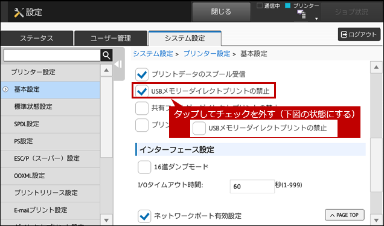Open プリントリリース設定 in the sidebar
This screenshot has height=226, width=384.
point(51,193)
